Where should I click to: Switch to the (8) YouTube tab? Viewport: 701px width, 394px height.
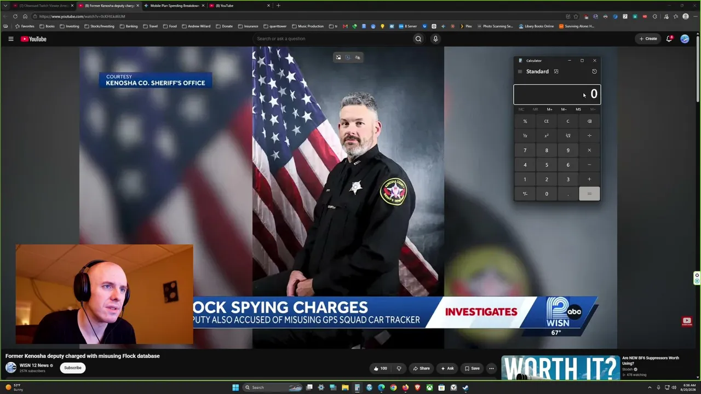[240, 5]
